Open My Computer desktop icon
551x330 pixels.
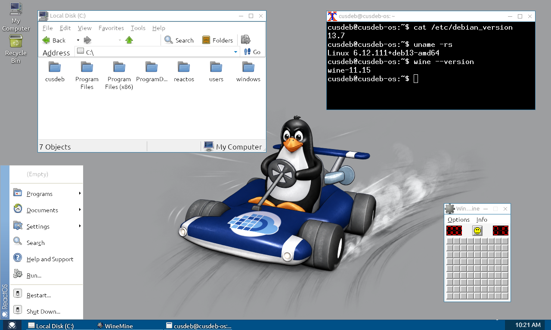(16, 17)
